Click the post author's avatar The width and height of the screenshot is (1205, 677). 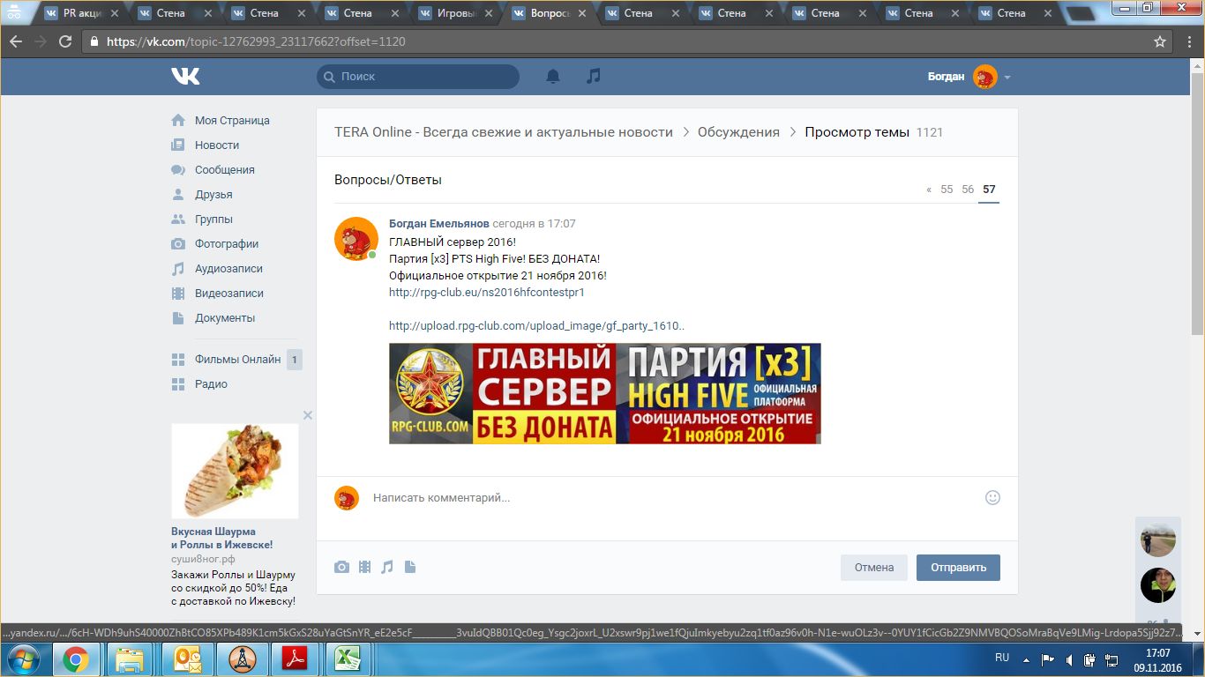(x=356, y=238)
